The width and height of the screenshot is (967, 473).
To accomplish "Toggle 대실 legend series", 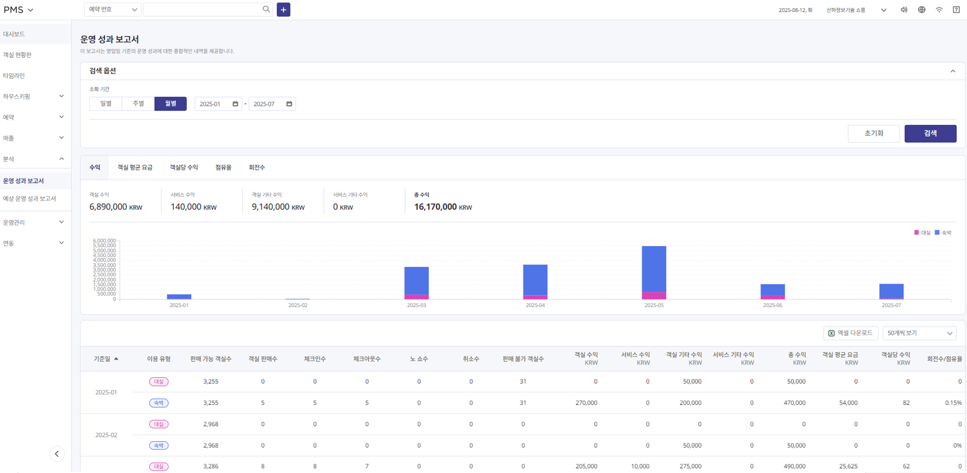I will click(x=922, y=233).
